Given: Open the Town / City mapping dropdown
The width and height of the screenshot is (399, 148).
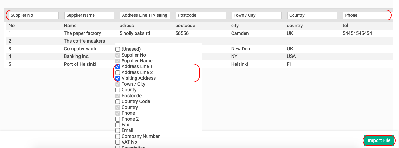Looking at the screenshot, I should pyautogui.click(x=256, y=15).
